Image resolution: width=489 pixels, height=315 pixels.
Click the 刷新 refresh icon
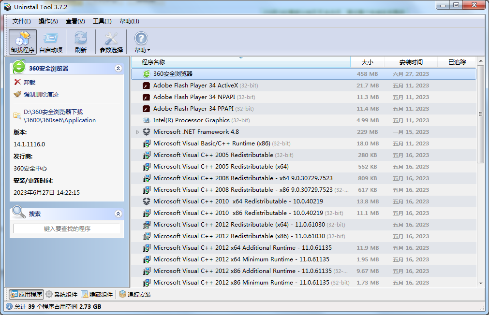81,42
